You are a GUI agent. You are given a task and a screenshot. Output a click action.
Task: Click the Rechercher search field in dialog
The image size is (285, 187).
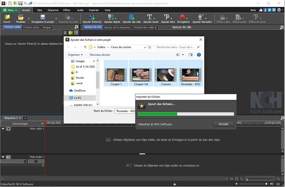click(x=178, y=47)
